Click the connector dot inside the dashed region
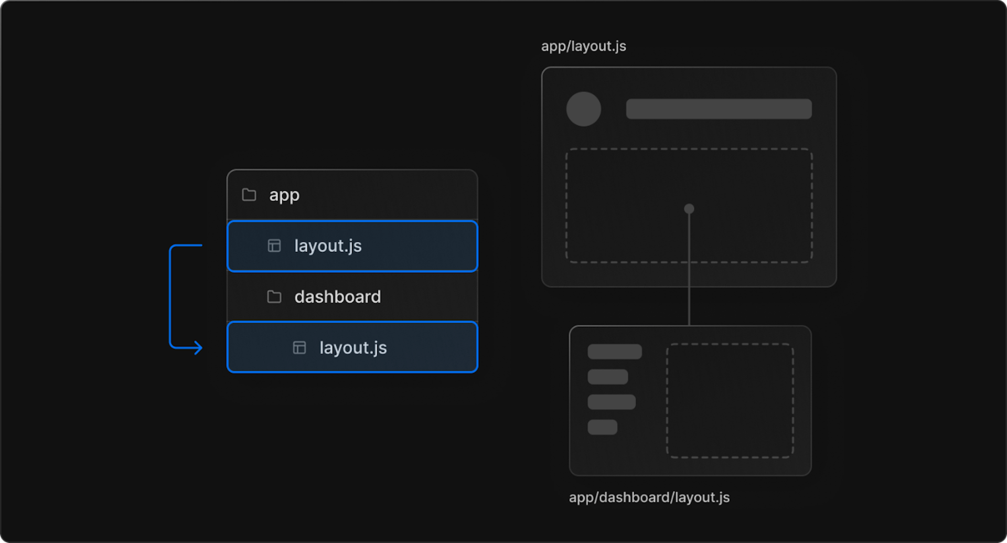Image resolution: width=1007 pixels, height=543 pixels. coord(689,208)
